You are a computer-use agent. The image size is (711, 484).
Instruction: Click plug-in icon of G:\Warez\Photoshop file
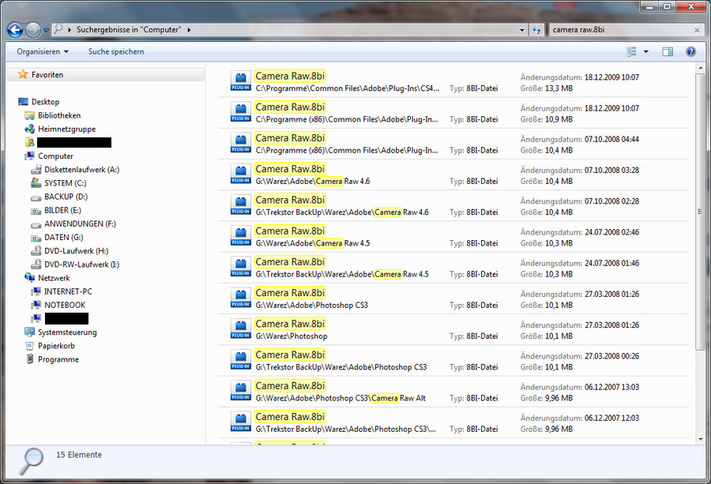click(x=240, y=329)
